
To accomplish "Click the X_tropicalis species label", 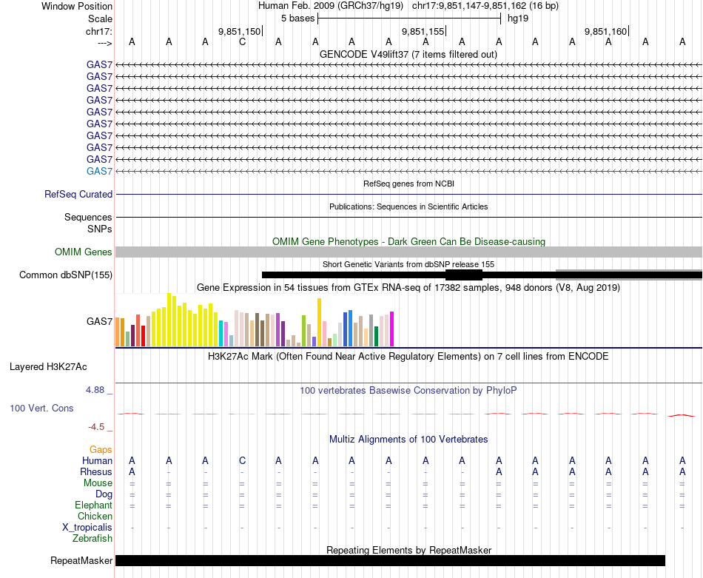I will click(x=87, y=527).
